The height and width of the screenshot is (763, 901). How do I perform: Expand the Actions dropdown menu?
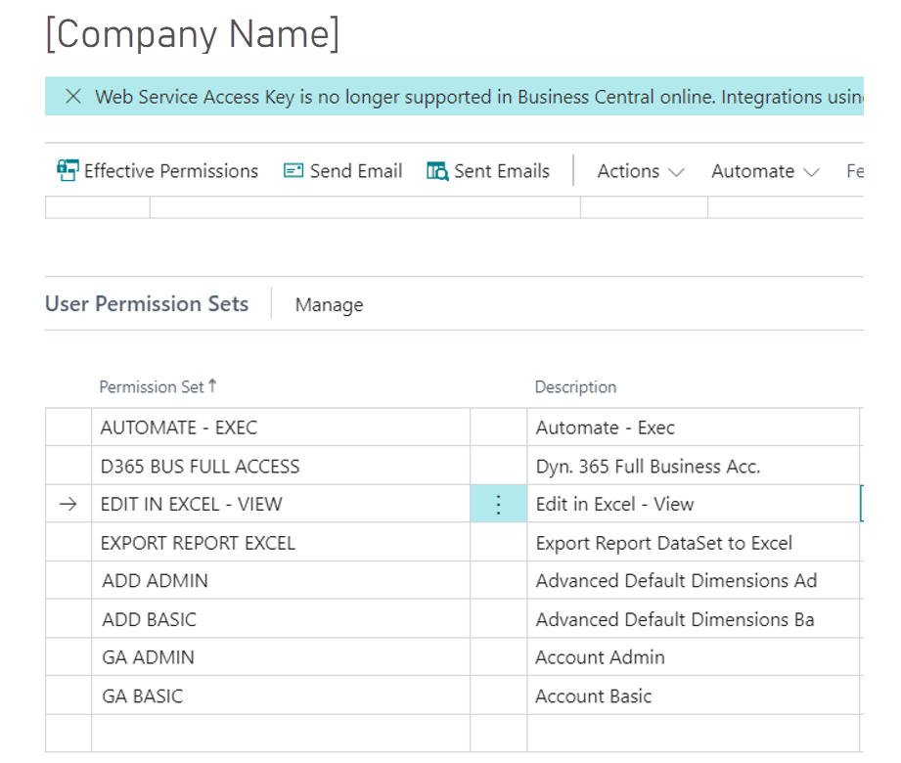tap(641, 171)
